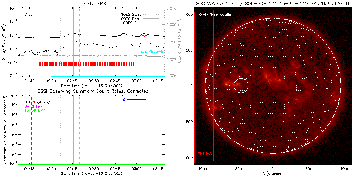
Task: Select the red XRT label on GOES curve
Action: point(143,37)
